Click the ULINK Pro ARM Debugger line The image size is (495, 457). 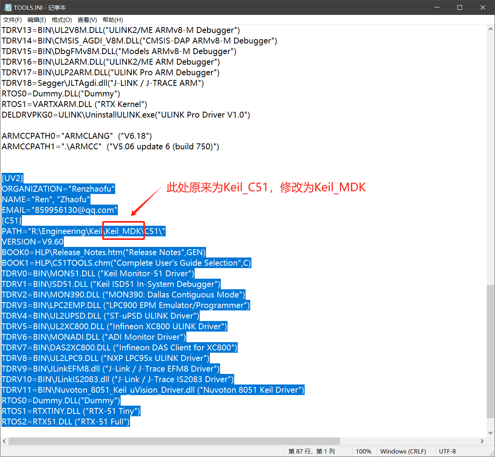(110, 73)
